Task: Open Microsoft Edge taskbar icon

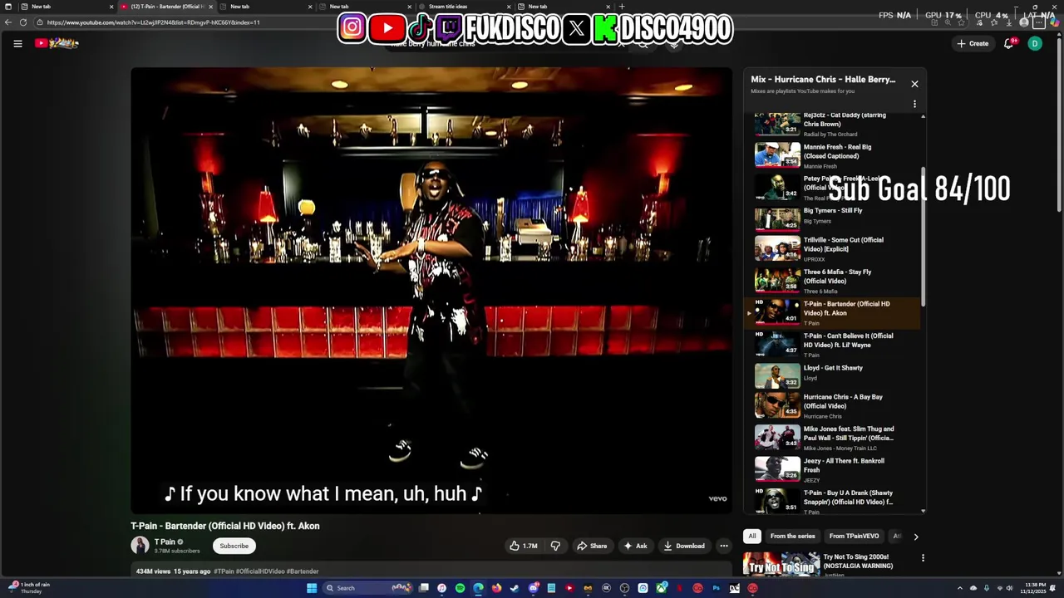Action: [478, 588]
